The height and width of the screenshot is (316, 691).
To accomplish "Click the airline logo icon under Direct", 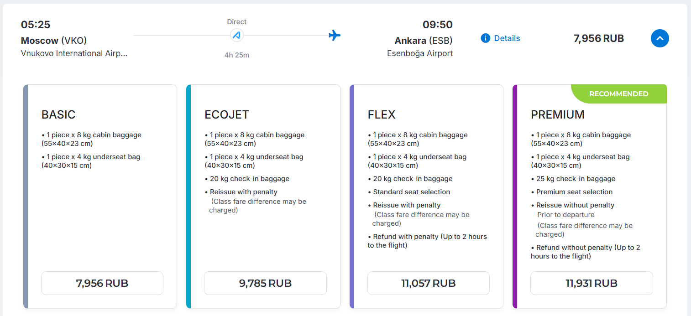I will pyautogui.click(x=236, y=35).
